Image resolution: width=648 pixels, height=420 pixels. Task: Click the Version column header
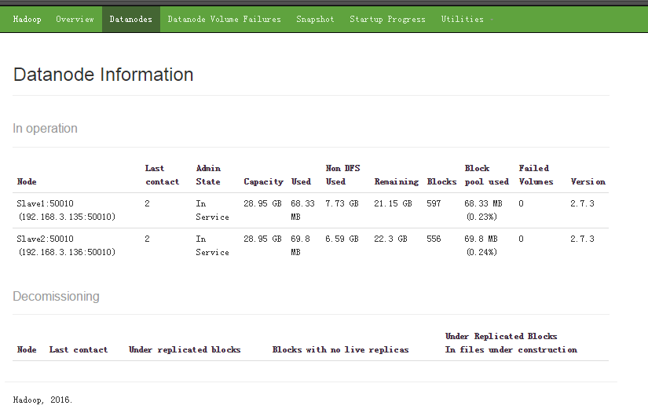click(588, 181)
